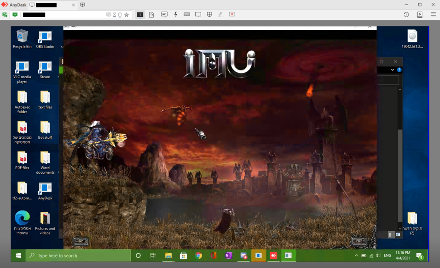The width and height of the screenshot is (440, 268).
Task: Click the Type here to search box
Action: point(78,255)
